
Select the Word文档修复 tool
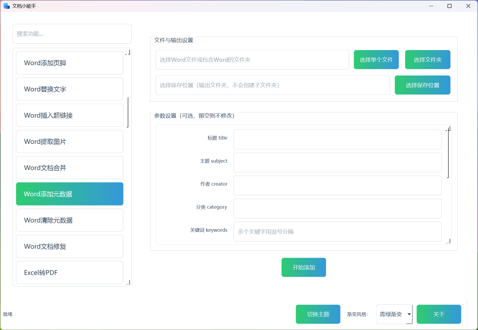(x=69, y=246)
